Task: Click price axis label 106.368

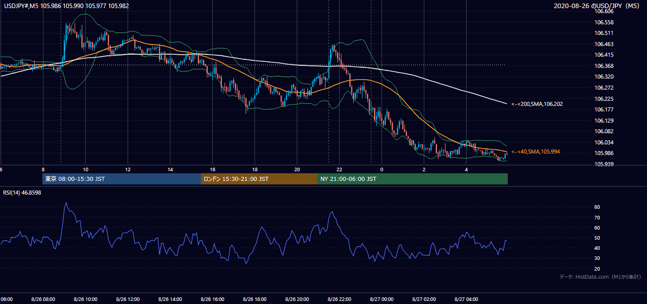Action: 603,66
